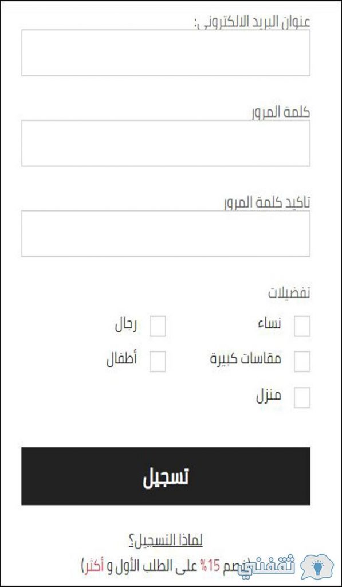Enable the رجال preference checkbox

pyautogui.click(x=158, y=326)
